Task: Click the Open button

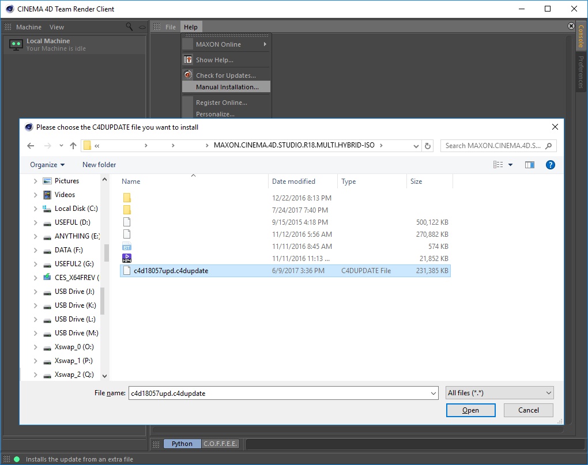Action: pyautogui.click(x=470, y=410)
